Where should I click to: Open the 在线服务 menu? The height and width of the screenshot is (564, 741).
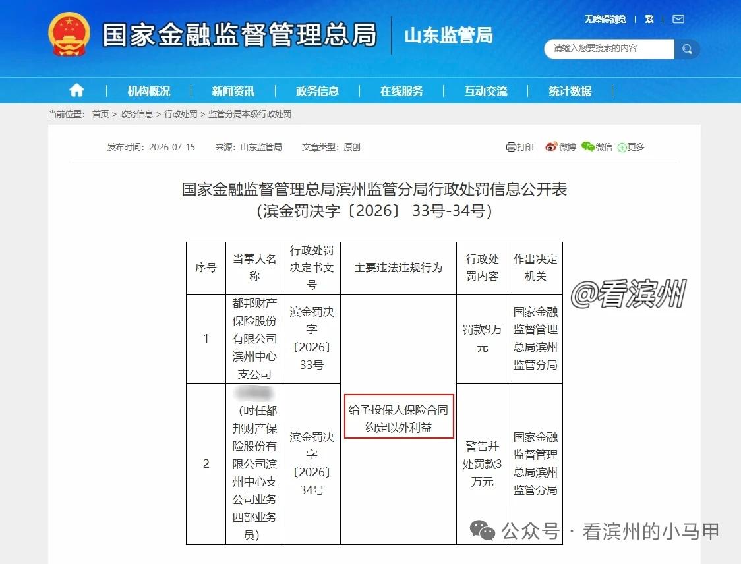401,91
